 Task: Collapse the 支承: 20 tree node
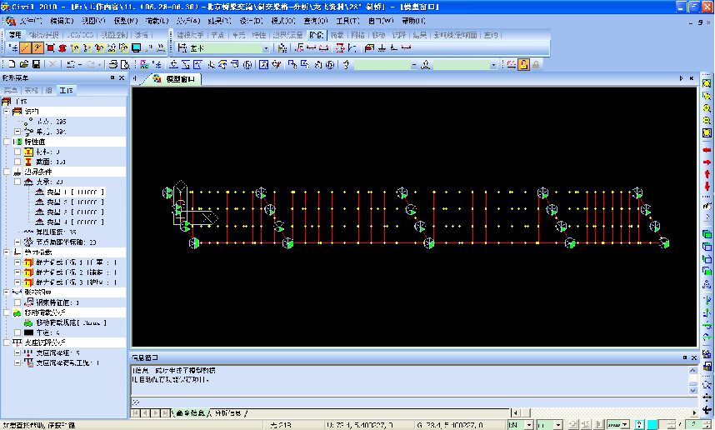coord(17,182)
